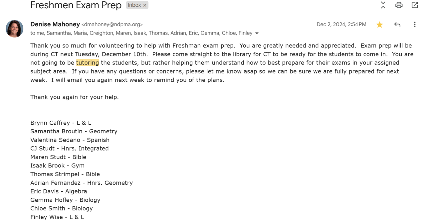Toggle the yellow star on this message
The height and width of the screenshot is (223, 426).
(379, 25)
